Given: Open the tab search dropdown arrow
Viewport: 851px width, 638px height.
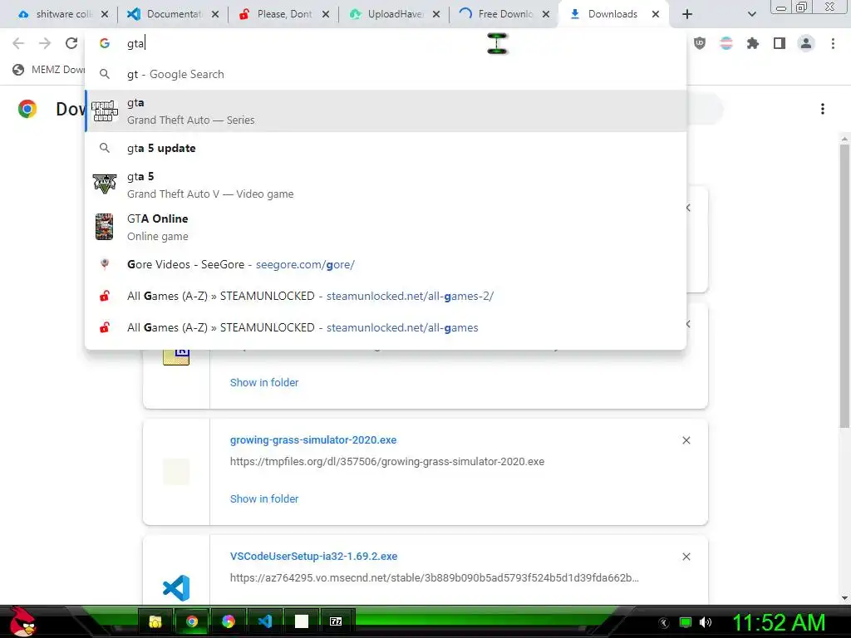Looking at the screenshot, I should 751,14.
